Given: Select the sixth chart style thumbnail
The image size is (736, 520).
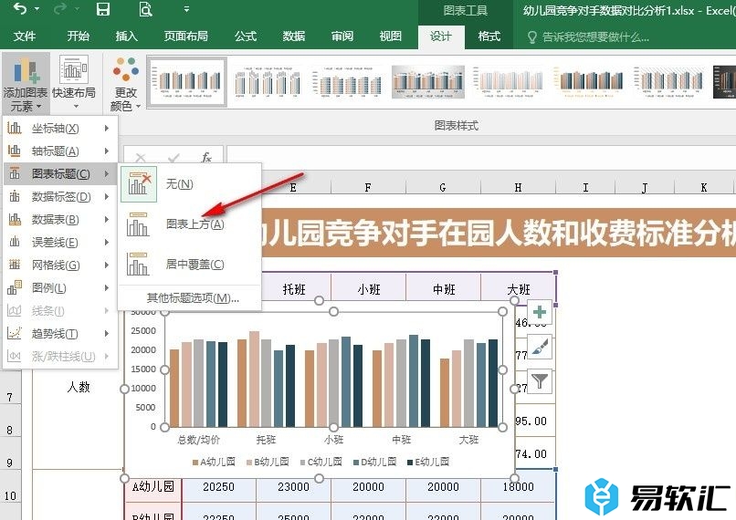Looking at the screenshot, I should pyautogui.click(x=589, y=81).
